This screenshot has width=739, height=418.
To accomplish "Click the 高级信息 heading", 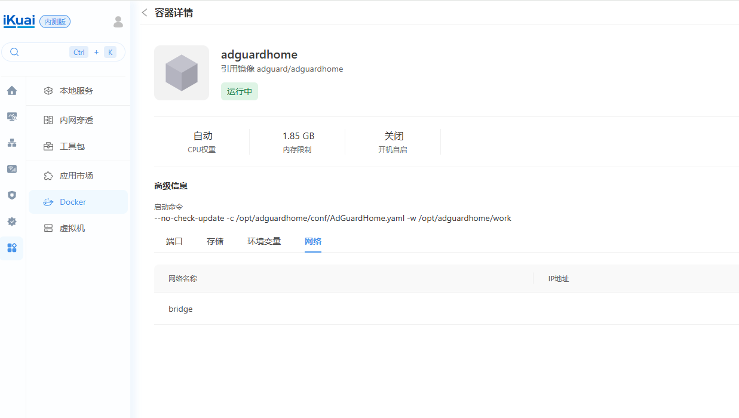I will point(171,186).
